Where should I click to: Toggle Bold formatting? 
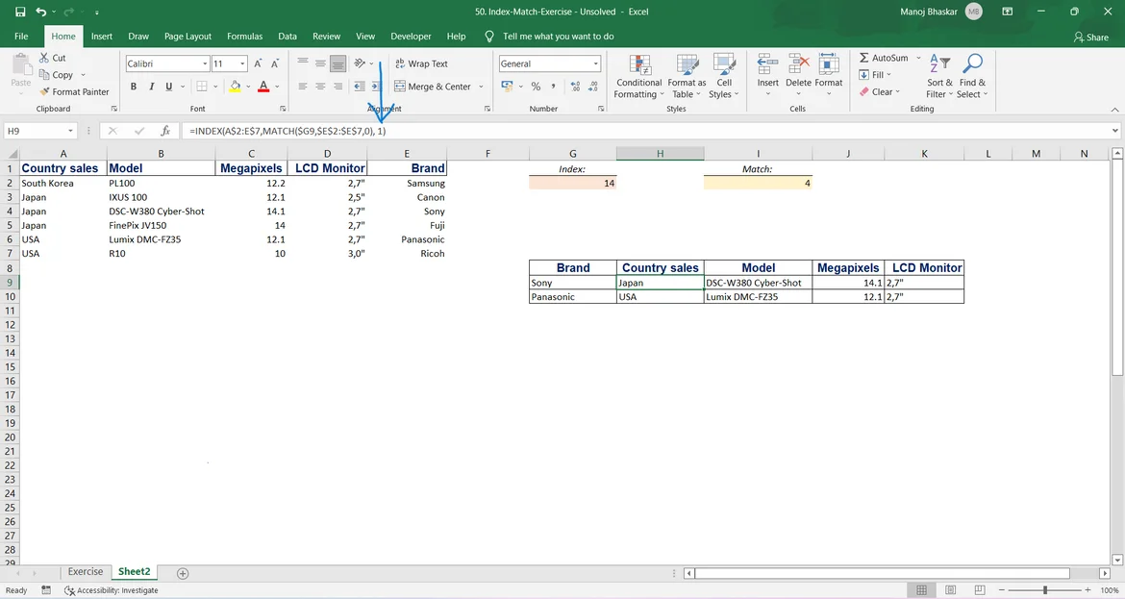(x=134, y=87)
